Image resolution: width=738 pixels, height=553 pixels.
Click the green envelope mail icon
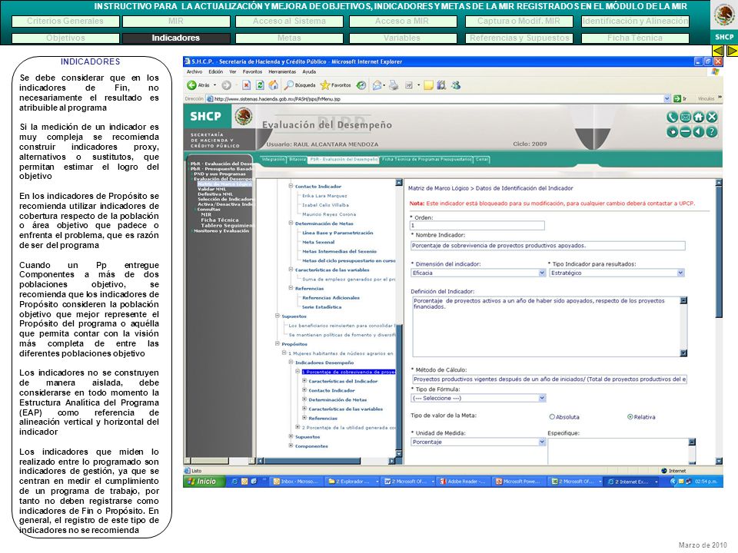click(685, 117)
